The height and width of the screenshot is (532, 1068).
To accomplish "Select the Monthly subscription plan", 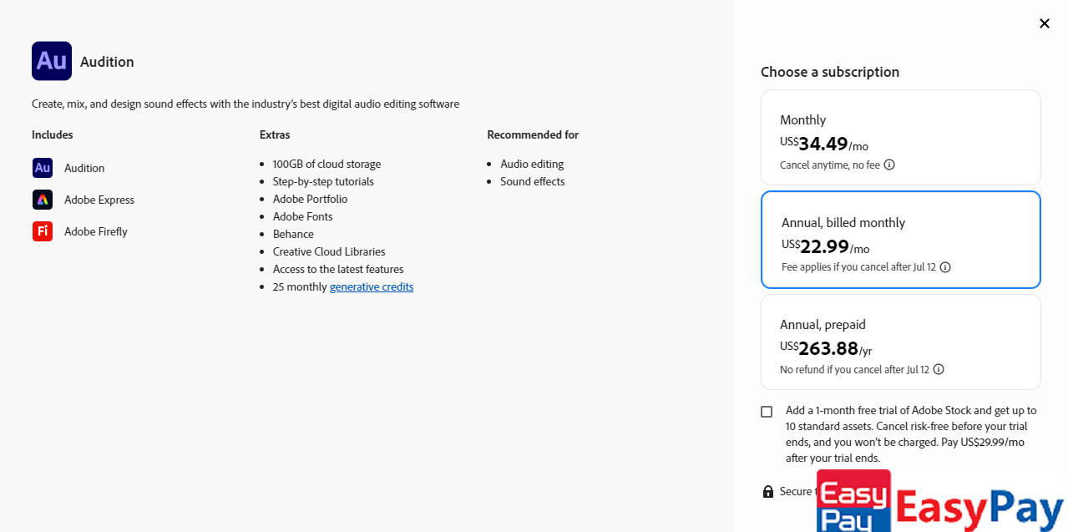I will coord(900,137).
